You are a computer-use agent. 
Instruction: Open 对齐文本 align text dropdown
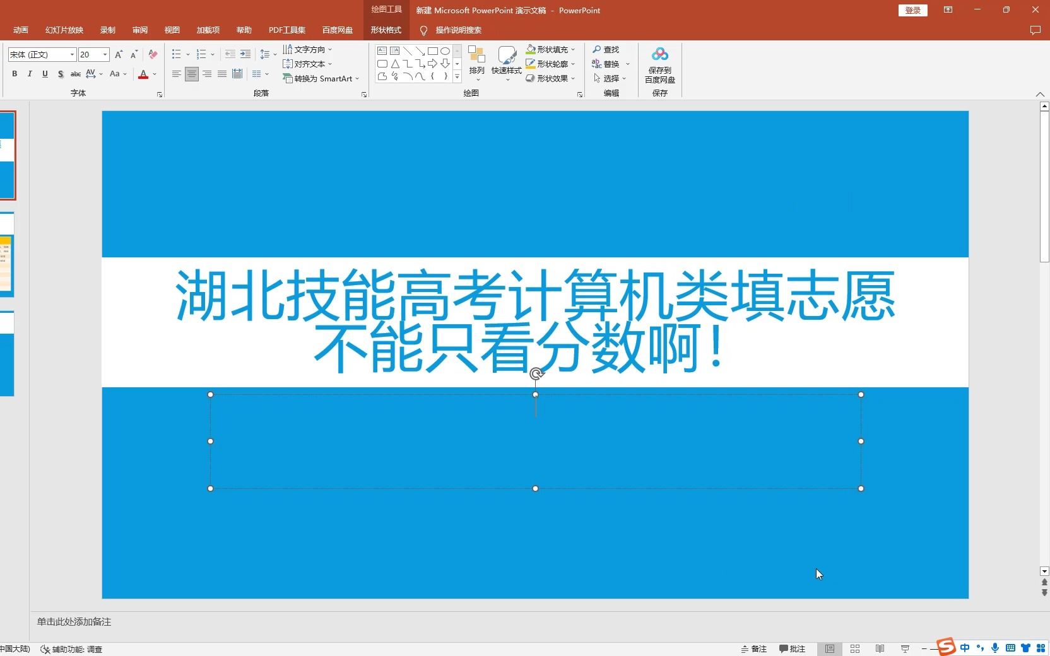(x=307, y=64)
